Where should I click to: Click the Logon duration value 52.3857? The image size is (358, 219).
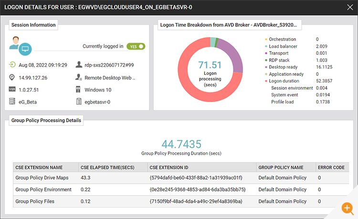click(324, 81)
